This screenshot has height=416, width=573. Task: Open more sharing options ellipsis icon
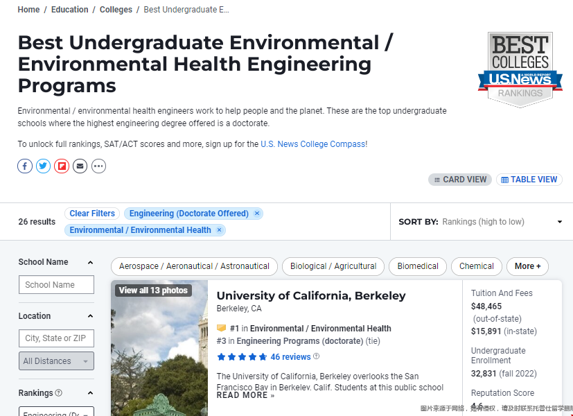coord(98,166)
